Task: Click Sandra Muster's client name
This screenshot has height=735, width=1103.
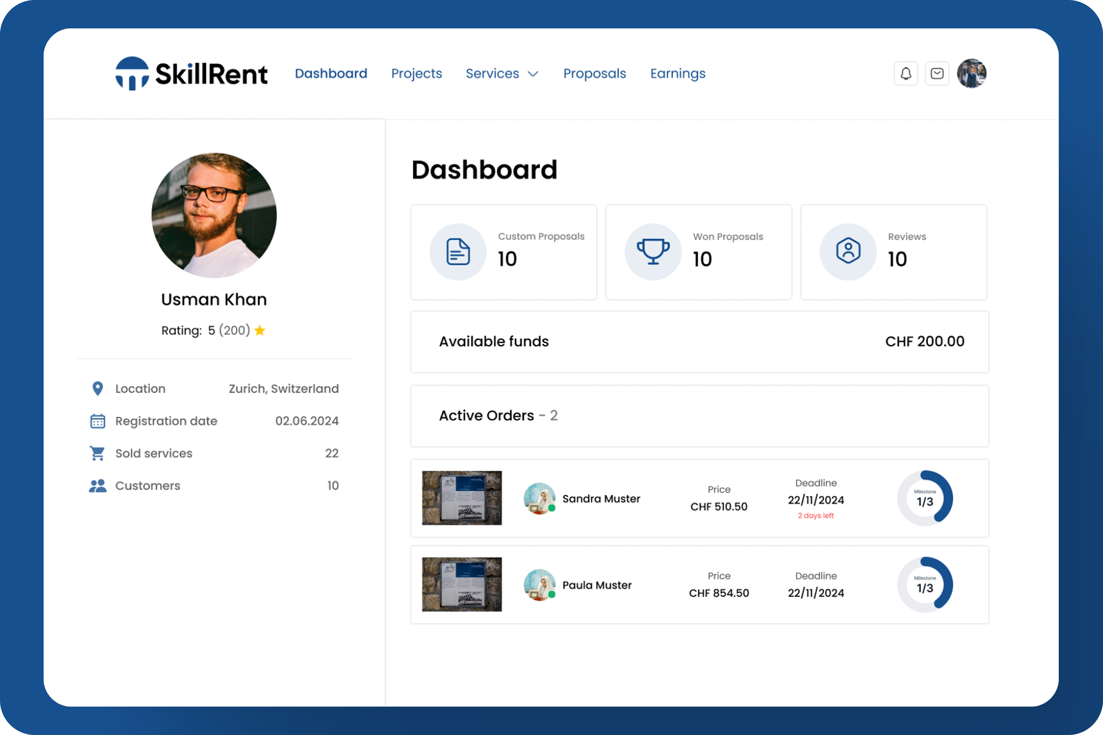Action: [601, 499]
